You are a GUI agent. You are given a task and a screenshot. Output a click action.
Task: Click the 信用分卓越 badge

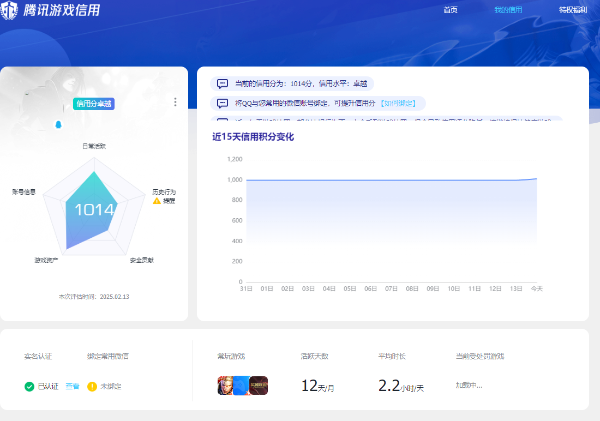(94, 104)
